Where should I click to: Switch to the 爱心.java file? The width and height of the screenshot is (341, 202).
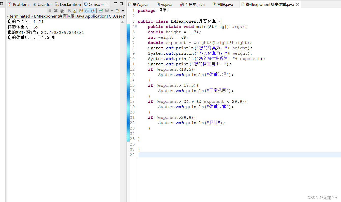pos(139,4)
